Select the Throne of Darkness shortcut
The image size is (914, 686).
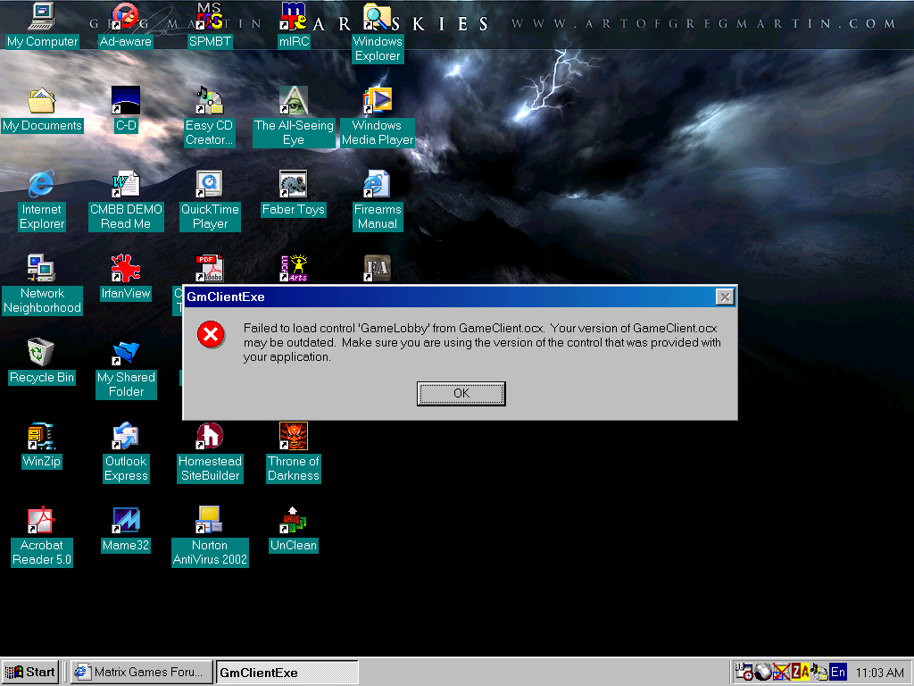click(x=294, y=453)
